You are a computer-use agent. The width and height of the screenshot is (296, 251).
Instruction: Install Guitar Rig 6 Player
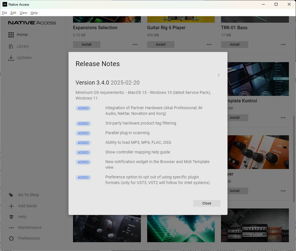tap(161, 45)
